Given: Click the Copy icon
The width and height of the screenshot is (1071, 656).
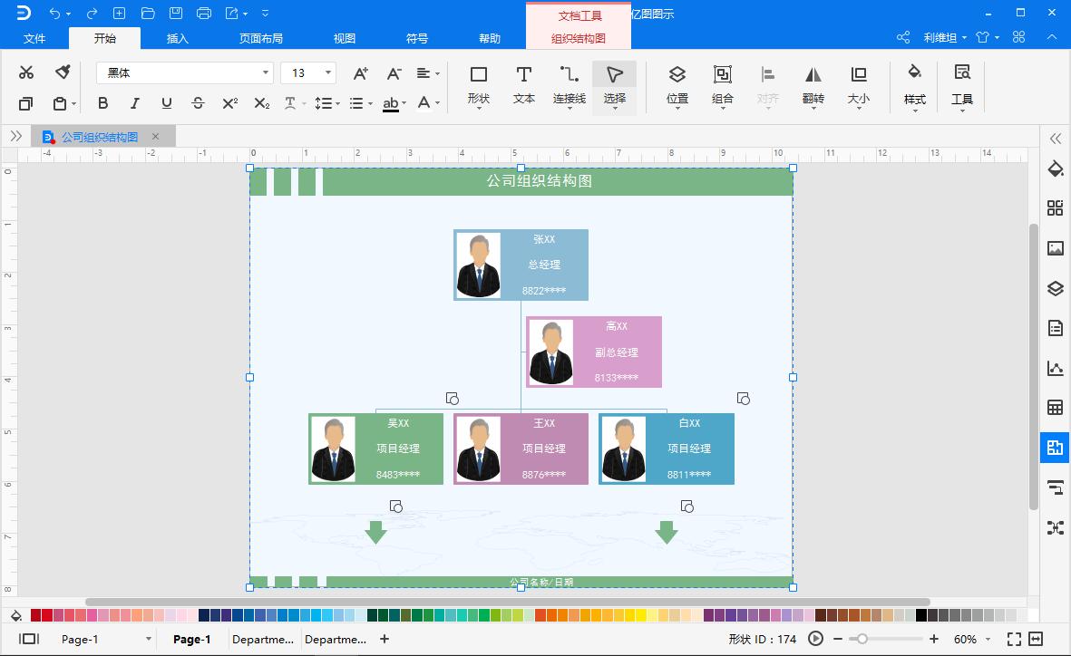Looking at the screenshot, I should coord(26,104).
